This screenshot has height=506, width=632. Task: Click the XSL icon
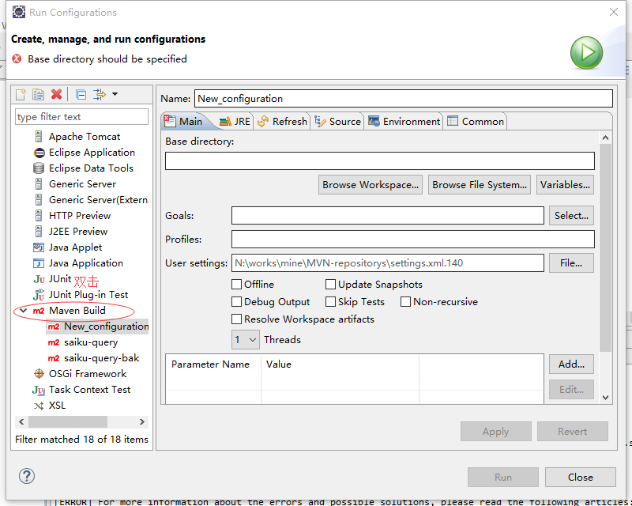tap(39, 406)
